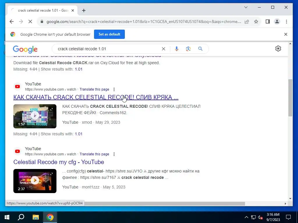Click the horizontal scrollbar thumb

click(x=165, y=204)
